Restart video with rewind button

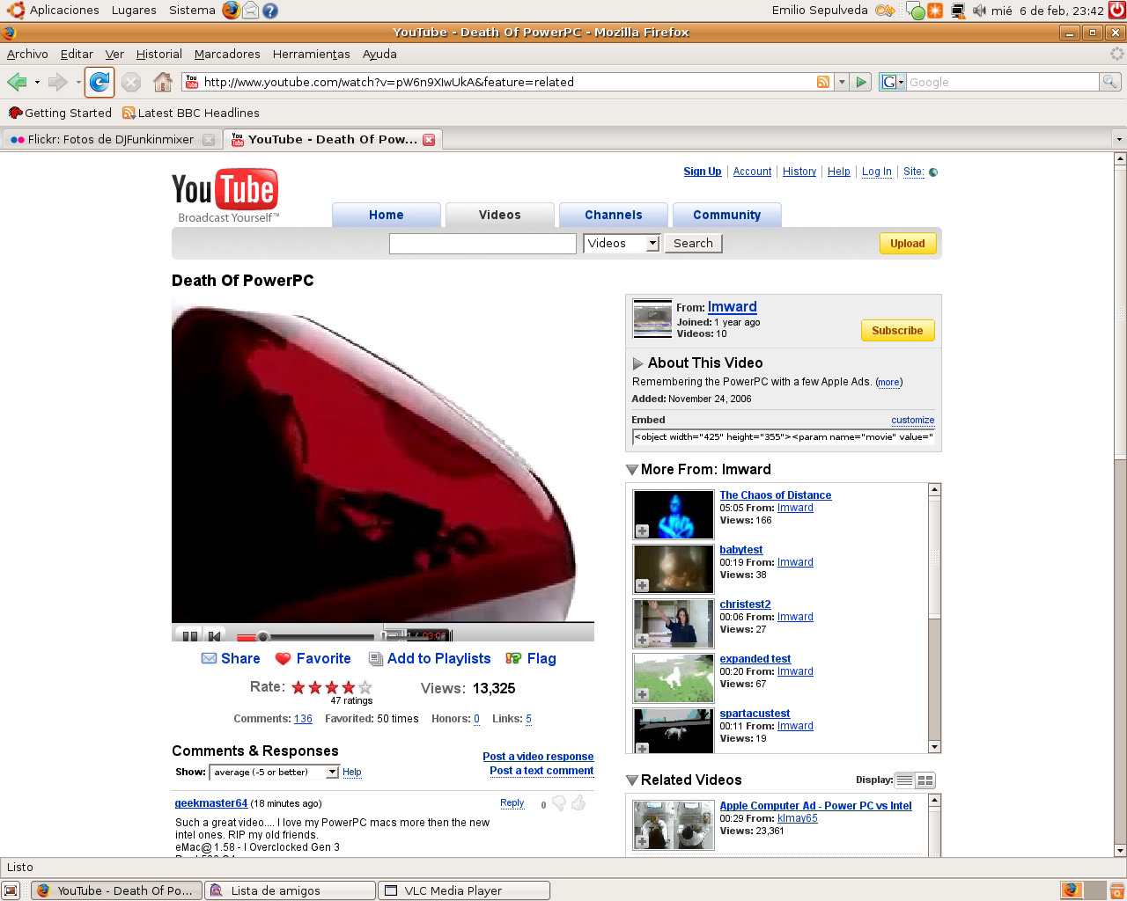215,634
